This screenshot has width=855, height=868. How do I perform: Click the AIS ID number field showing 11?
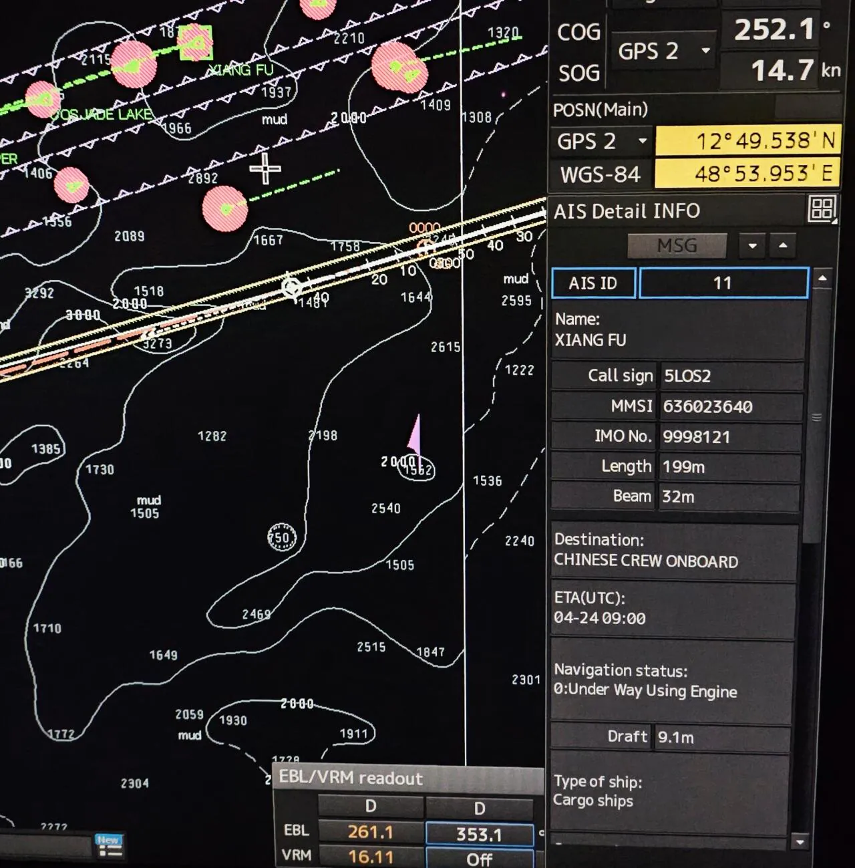click(x=723, y=283)
